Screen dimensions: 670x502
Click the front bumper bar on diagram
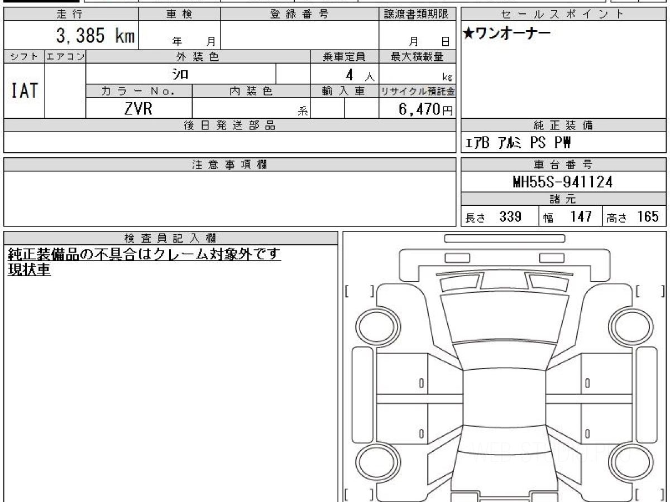pyautogui.click(x=505, y=239)
